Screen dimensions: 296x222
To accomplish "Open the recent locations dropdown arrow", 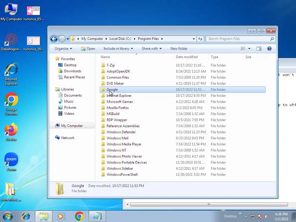I will [68, 39].
